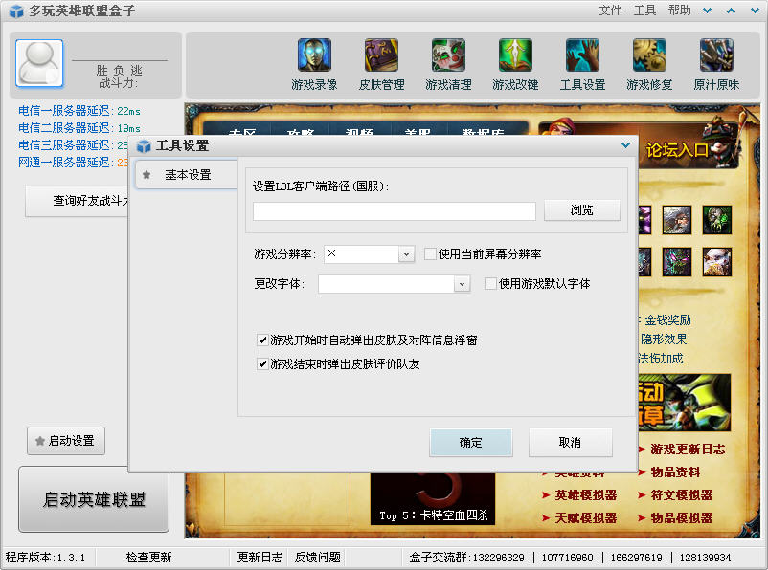
Task: Open the 游戏改键 key remap icon
Action: click(515, 55)
